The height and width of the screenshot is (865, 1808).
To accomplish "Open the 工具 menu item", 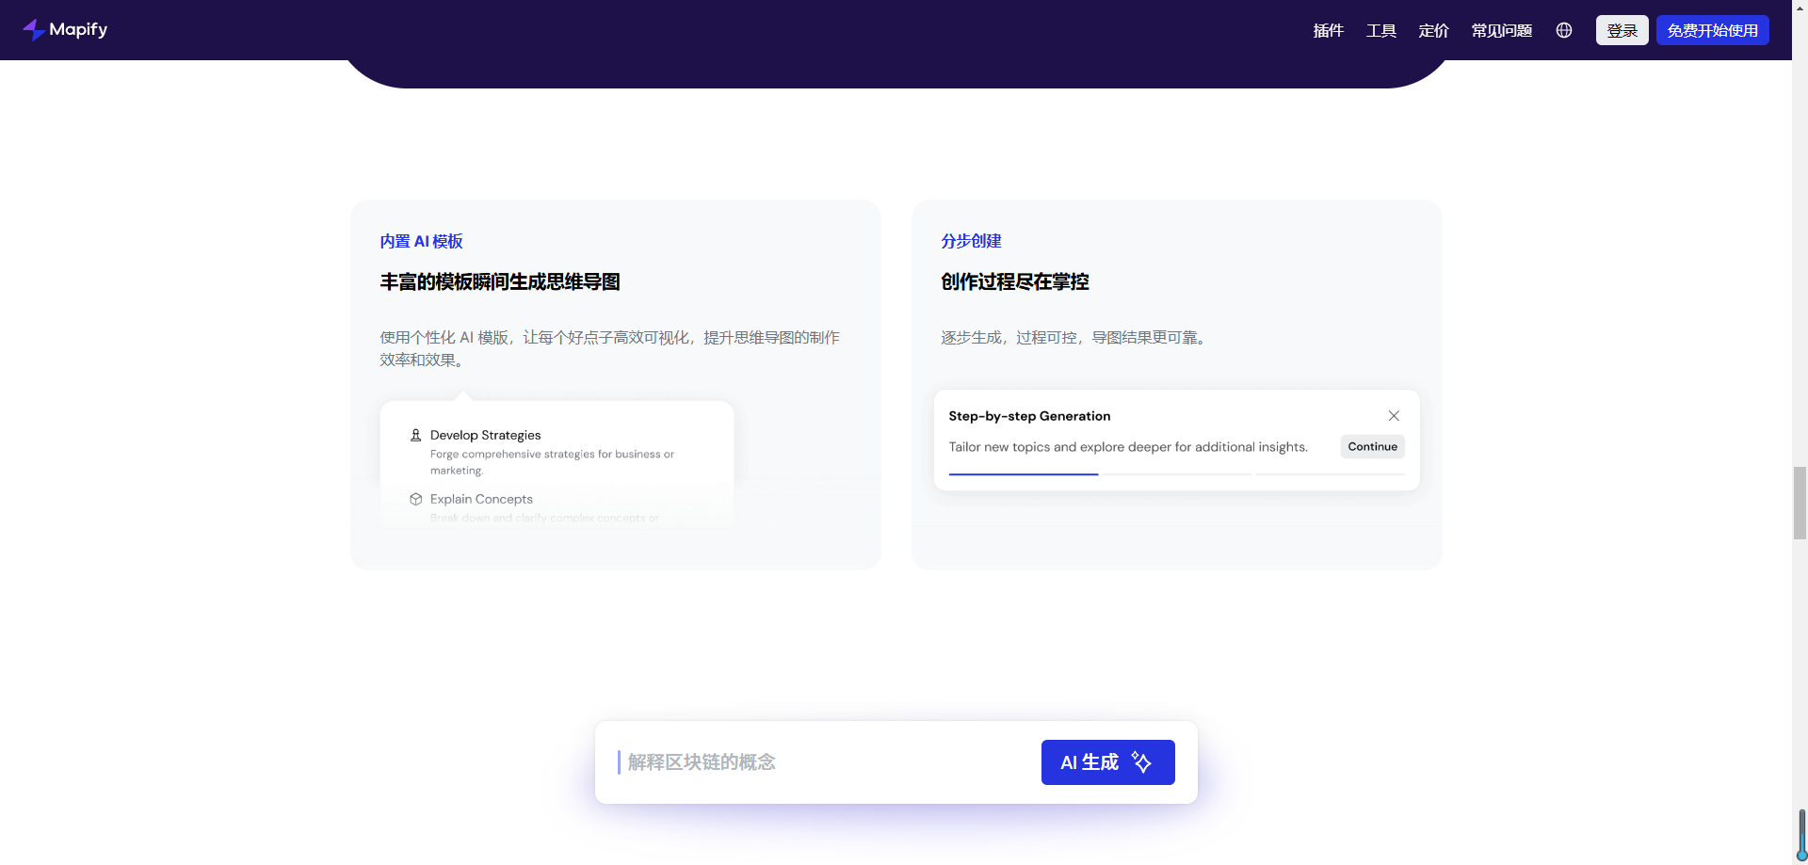I will click(x=1380, y=30).
